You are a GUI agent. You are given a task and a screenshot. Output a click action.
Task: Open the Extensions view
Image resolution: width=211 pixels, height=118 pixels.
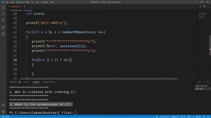[x=3, y=34]
